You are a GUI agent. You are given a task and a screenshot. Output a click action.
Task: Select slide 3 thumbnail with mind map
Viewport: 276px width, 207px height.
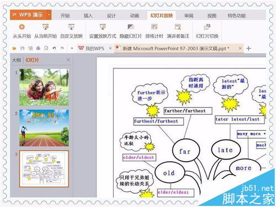[x=44, y=169]
